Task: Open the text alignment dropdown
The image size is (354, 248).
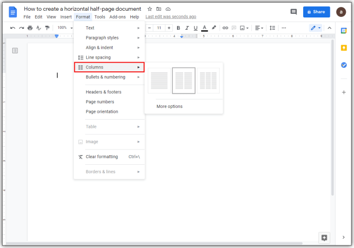Action: (259, 28)
